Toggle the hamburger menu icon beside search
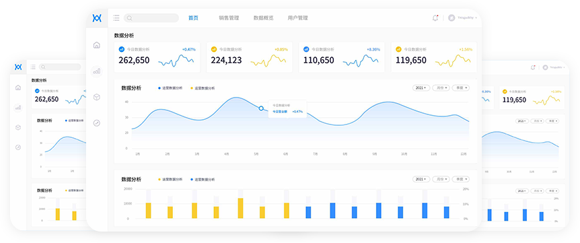Viewport: 580px width, 243px height. 116,18
